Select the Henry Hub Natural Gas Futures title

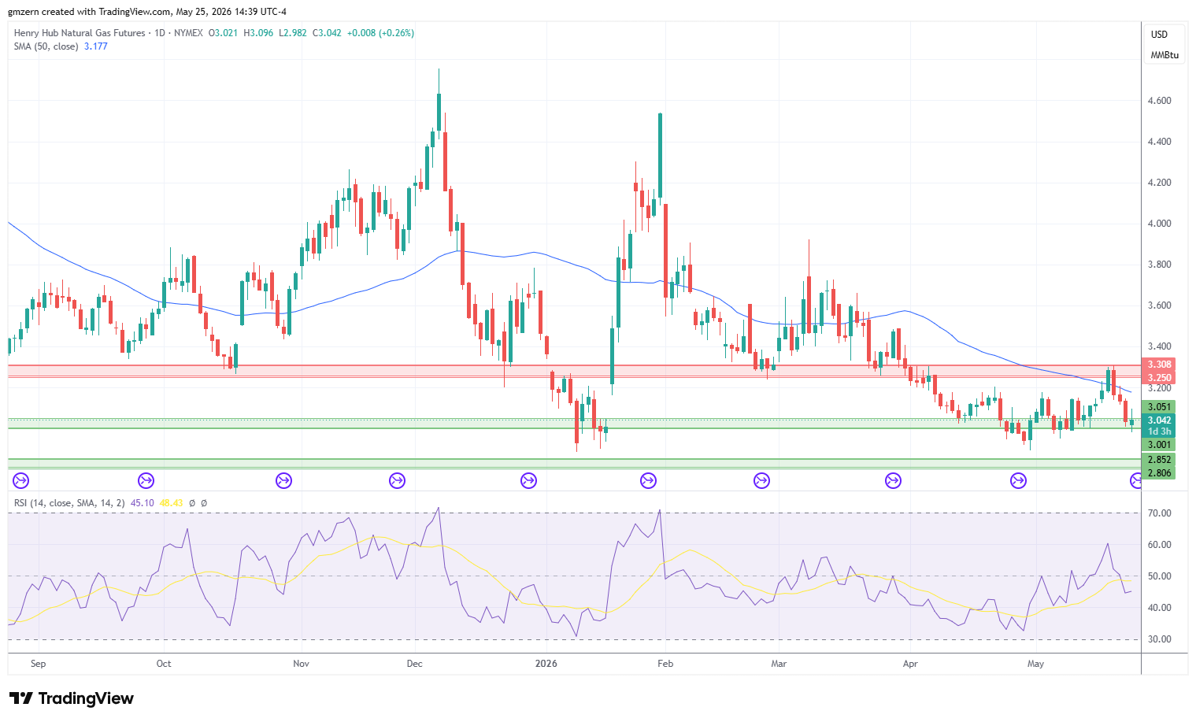tap(80, 33)
